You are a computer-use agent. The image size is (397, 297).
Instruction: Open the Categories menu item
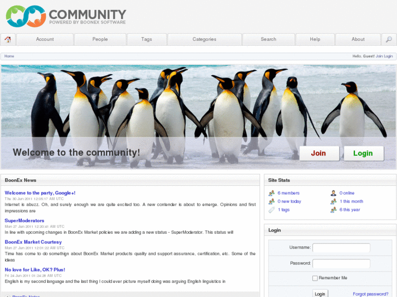(x=204, y=39)
